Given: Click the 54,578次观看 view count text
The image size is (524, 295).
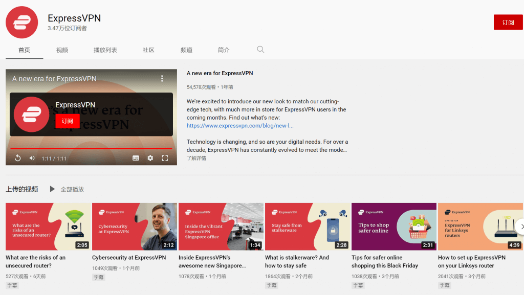Looking at the screenshot, I should click(201, 87).
